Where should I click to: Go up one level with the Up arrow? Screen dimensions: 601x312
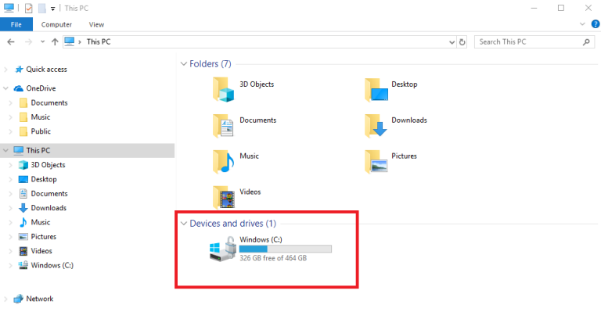55,42
